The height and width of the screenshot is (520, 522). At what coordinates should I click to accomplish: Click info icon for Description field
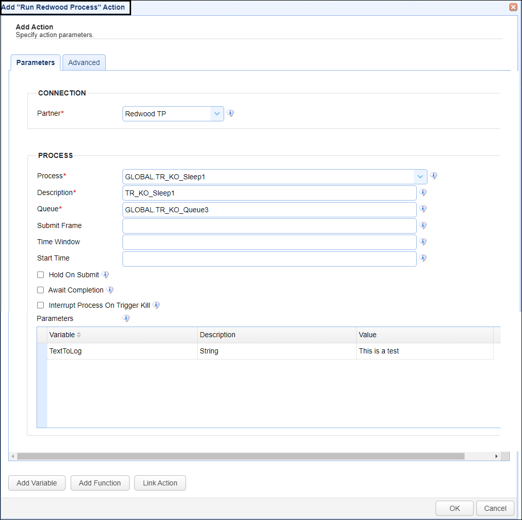tap(423, 192)
